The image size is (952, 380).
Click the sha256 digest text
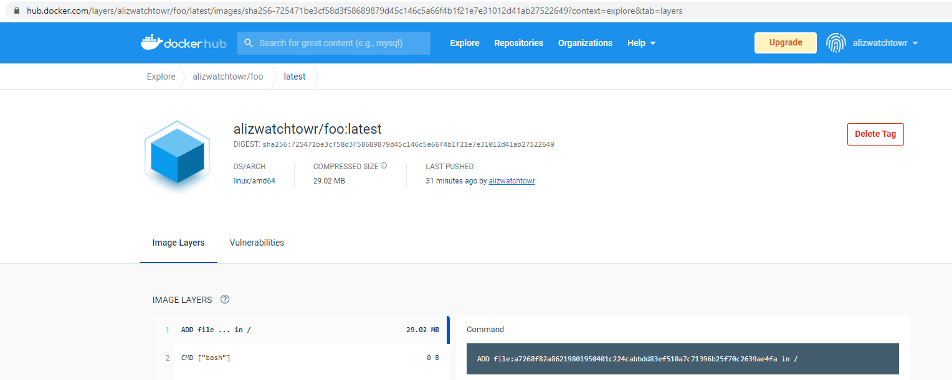tap(409, 144)
